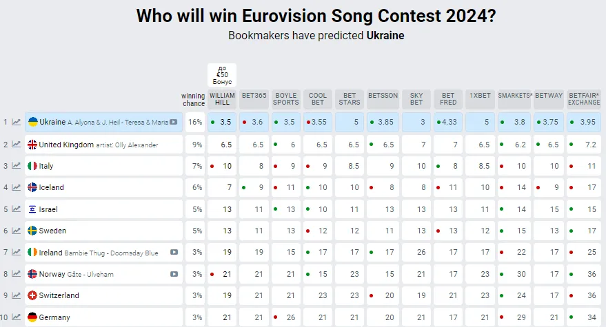Sort by the winning chance column header
The height and width of the screenshot is (327, 606).
(193, 99)
